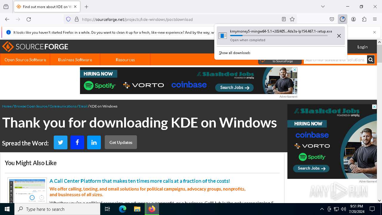Viewport: 382px width, 215px height.
Task: Open the Call Center Platform link
Action: click(x=140, y=181)
